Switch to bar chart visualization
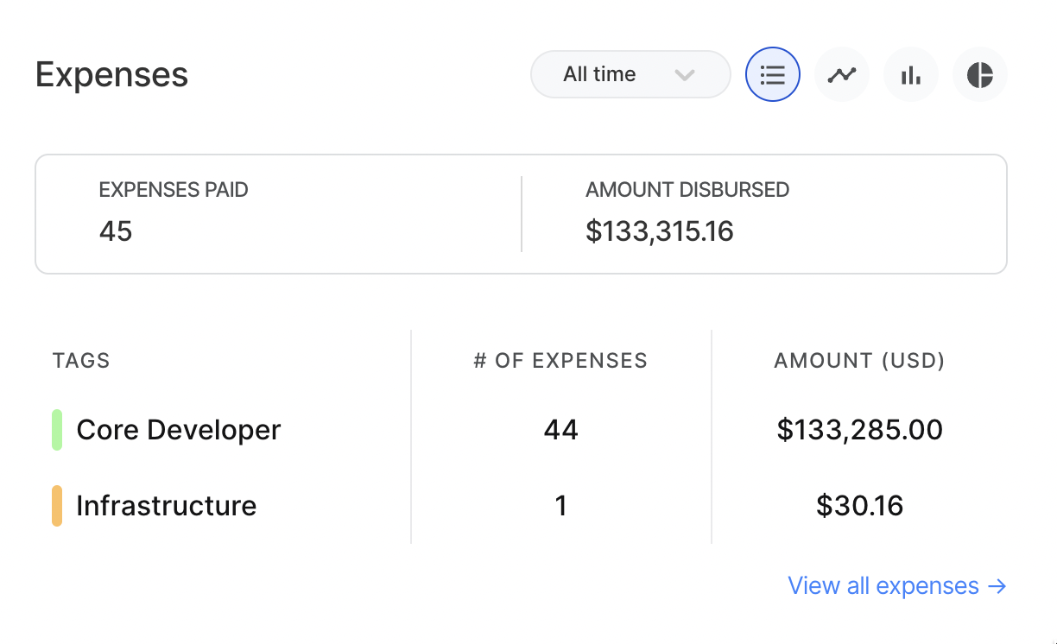Image resolution: width=1057 pixels, height=644 pixels. 910,74
